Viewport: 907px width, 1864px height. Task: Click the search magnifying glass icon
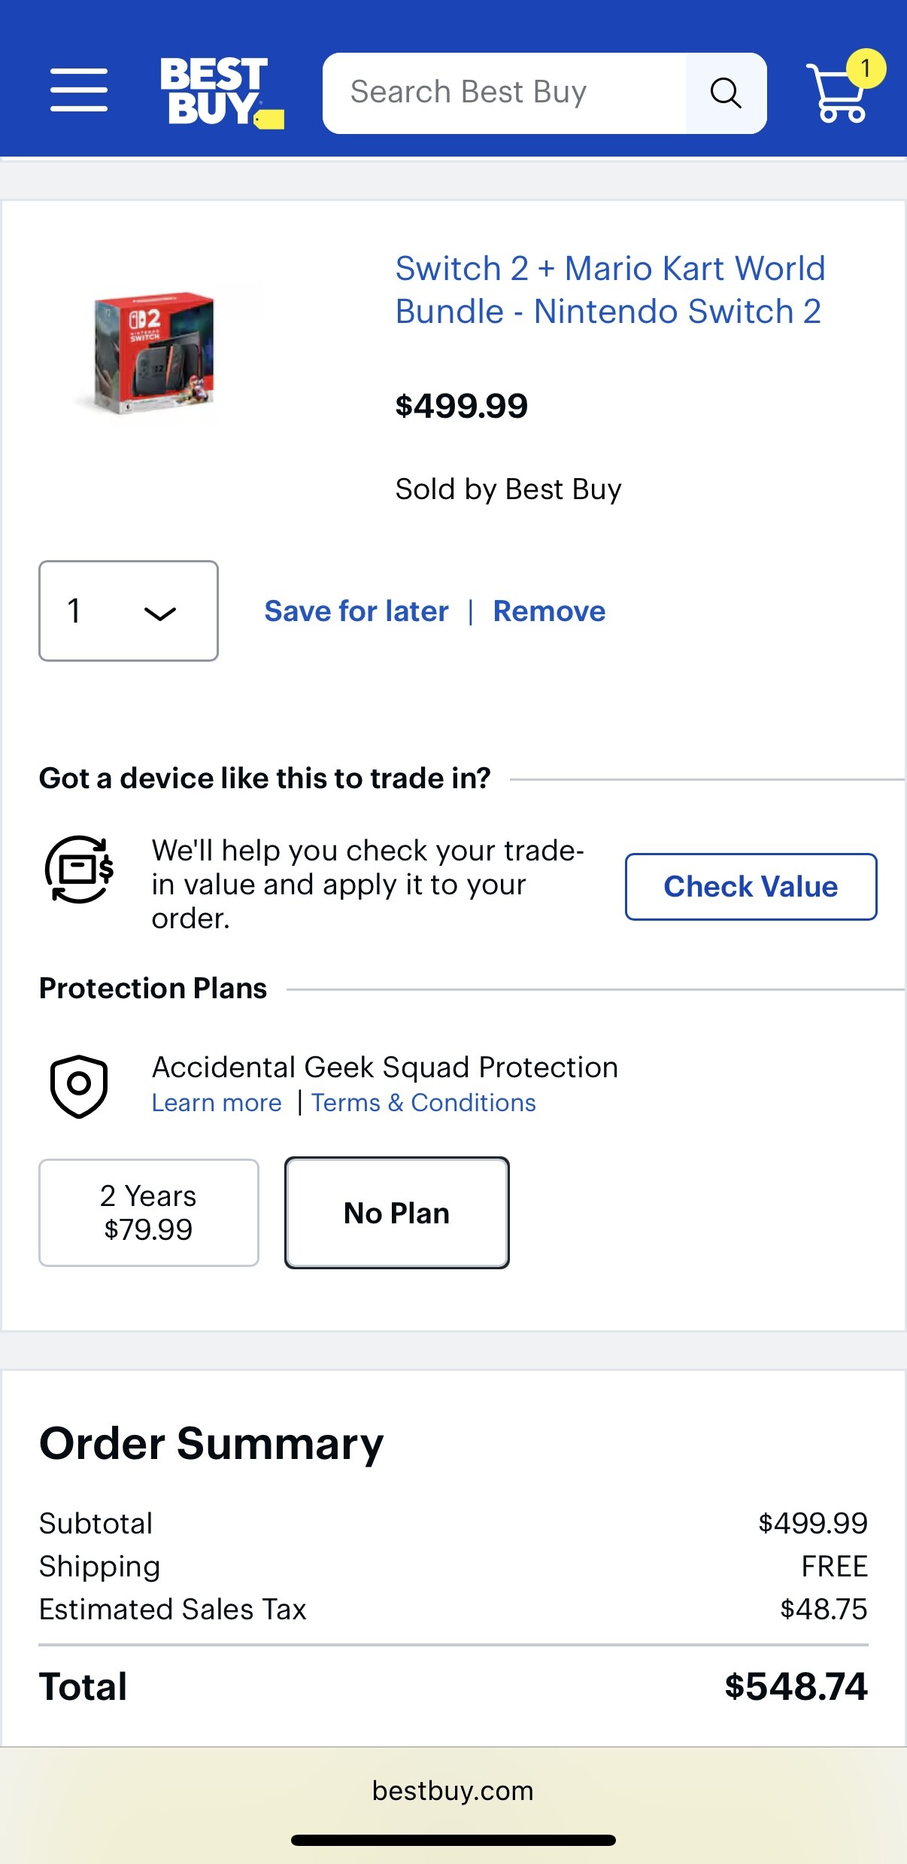coord(726,93)
